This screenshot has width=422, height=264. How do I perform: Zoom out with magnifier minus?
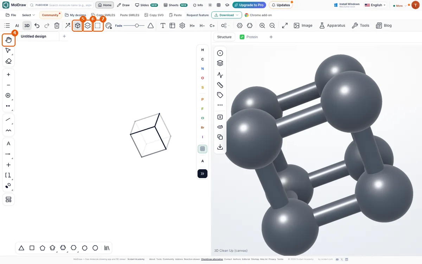coord(272,25)
